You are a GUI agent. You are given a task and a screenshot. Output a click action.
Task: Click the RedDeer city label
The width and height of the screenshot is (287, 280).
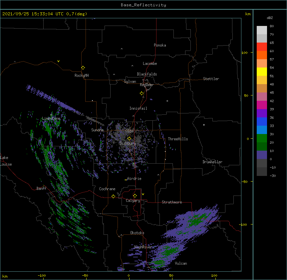pyautogui.click(x=146, y=85)
